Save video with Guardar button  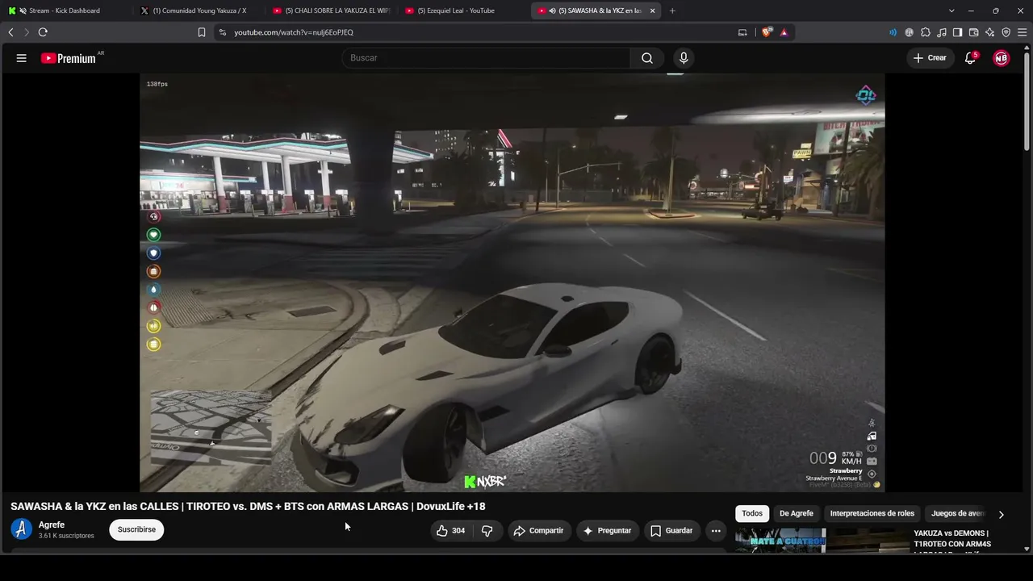671,531
